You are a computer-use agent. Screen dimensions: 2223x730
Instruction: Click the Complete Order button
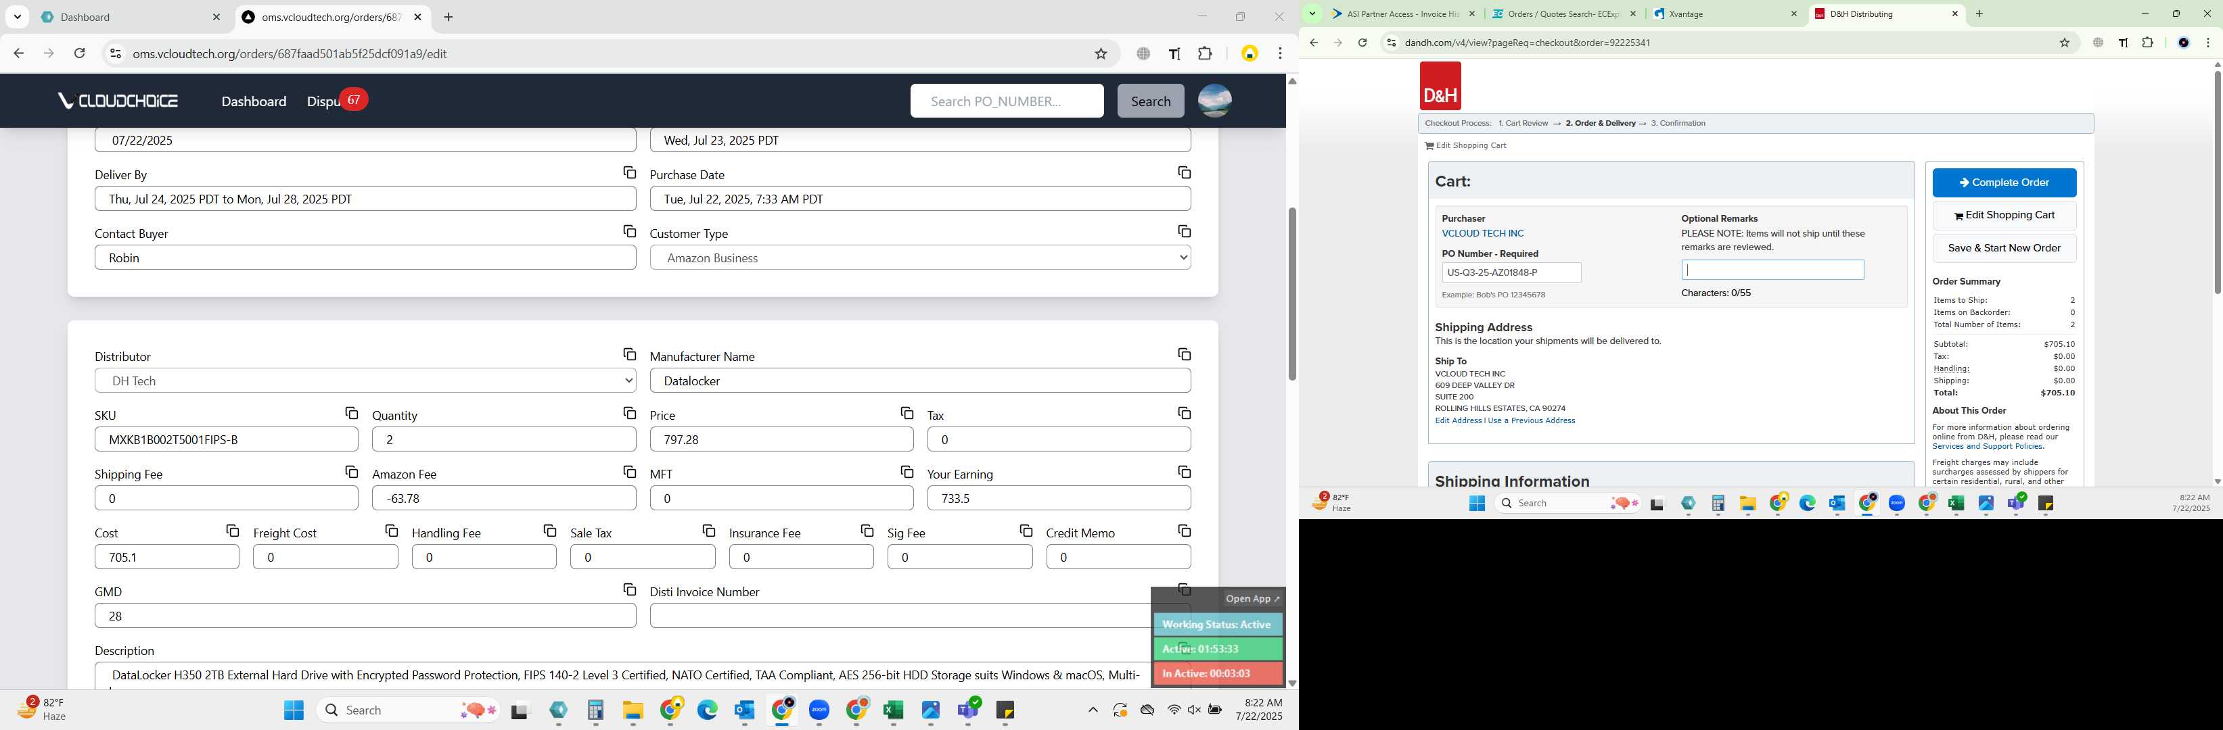tap(2004, 182)
